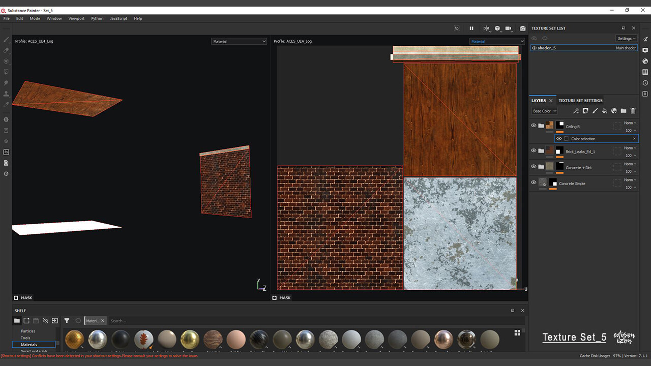
Task: Toggle visibility of Brick_Leaks_Ed_1 layer
Action: pos(534,150)
